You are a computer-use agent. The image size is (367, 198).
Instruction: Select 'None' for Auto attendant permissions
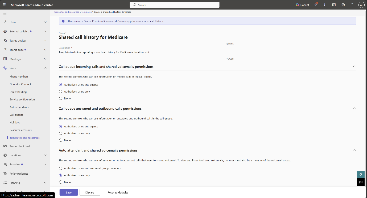click(x=61, y=182)
